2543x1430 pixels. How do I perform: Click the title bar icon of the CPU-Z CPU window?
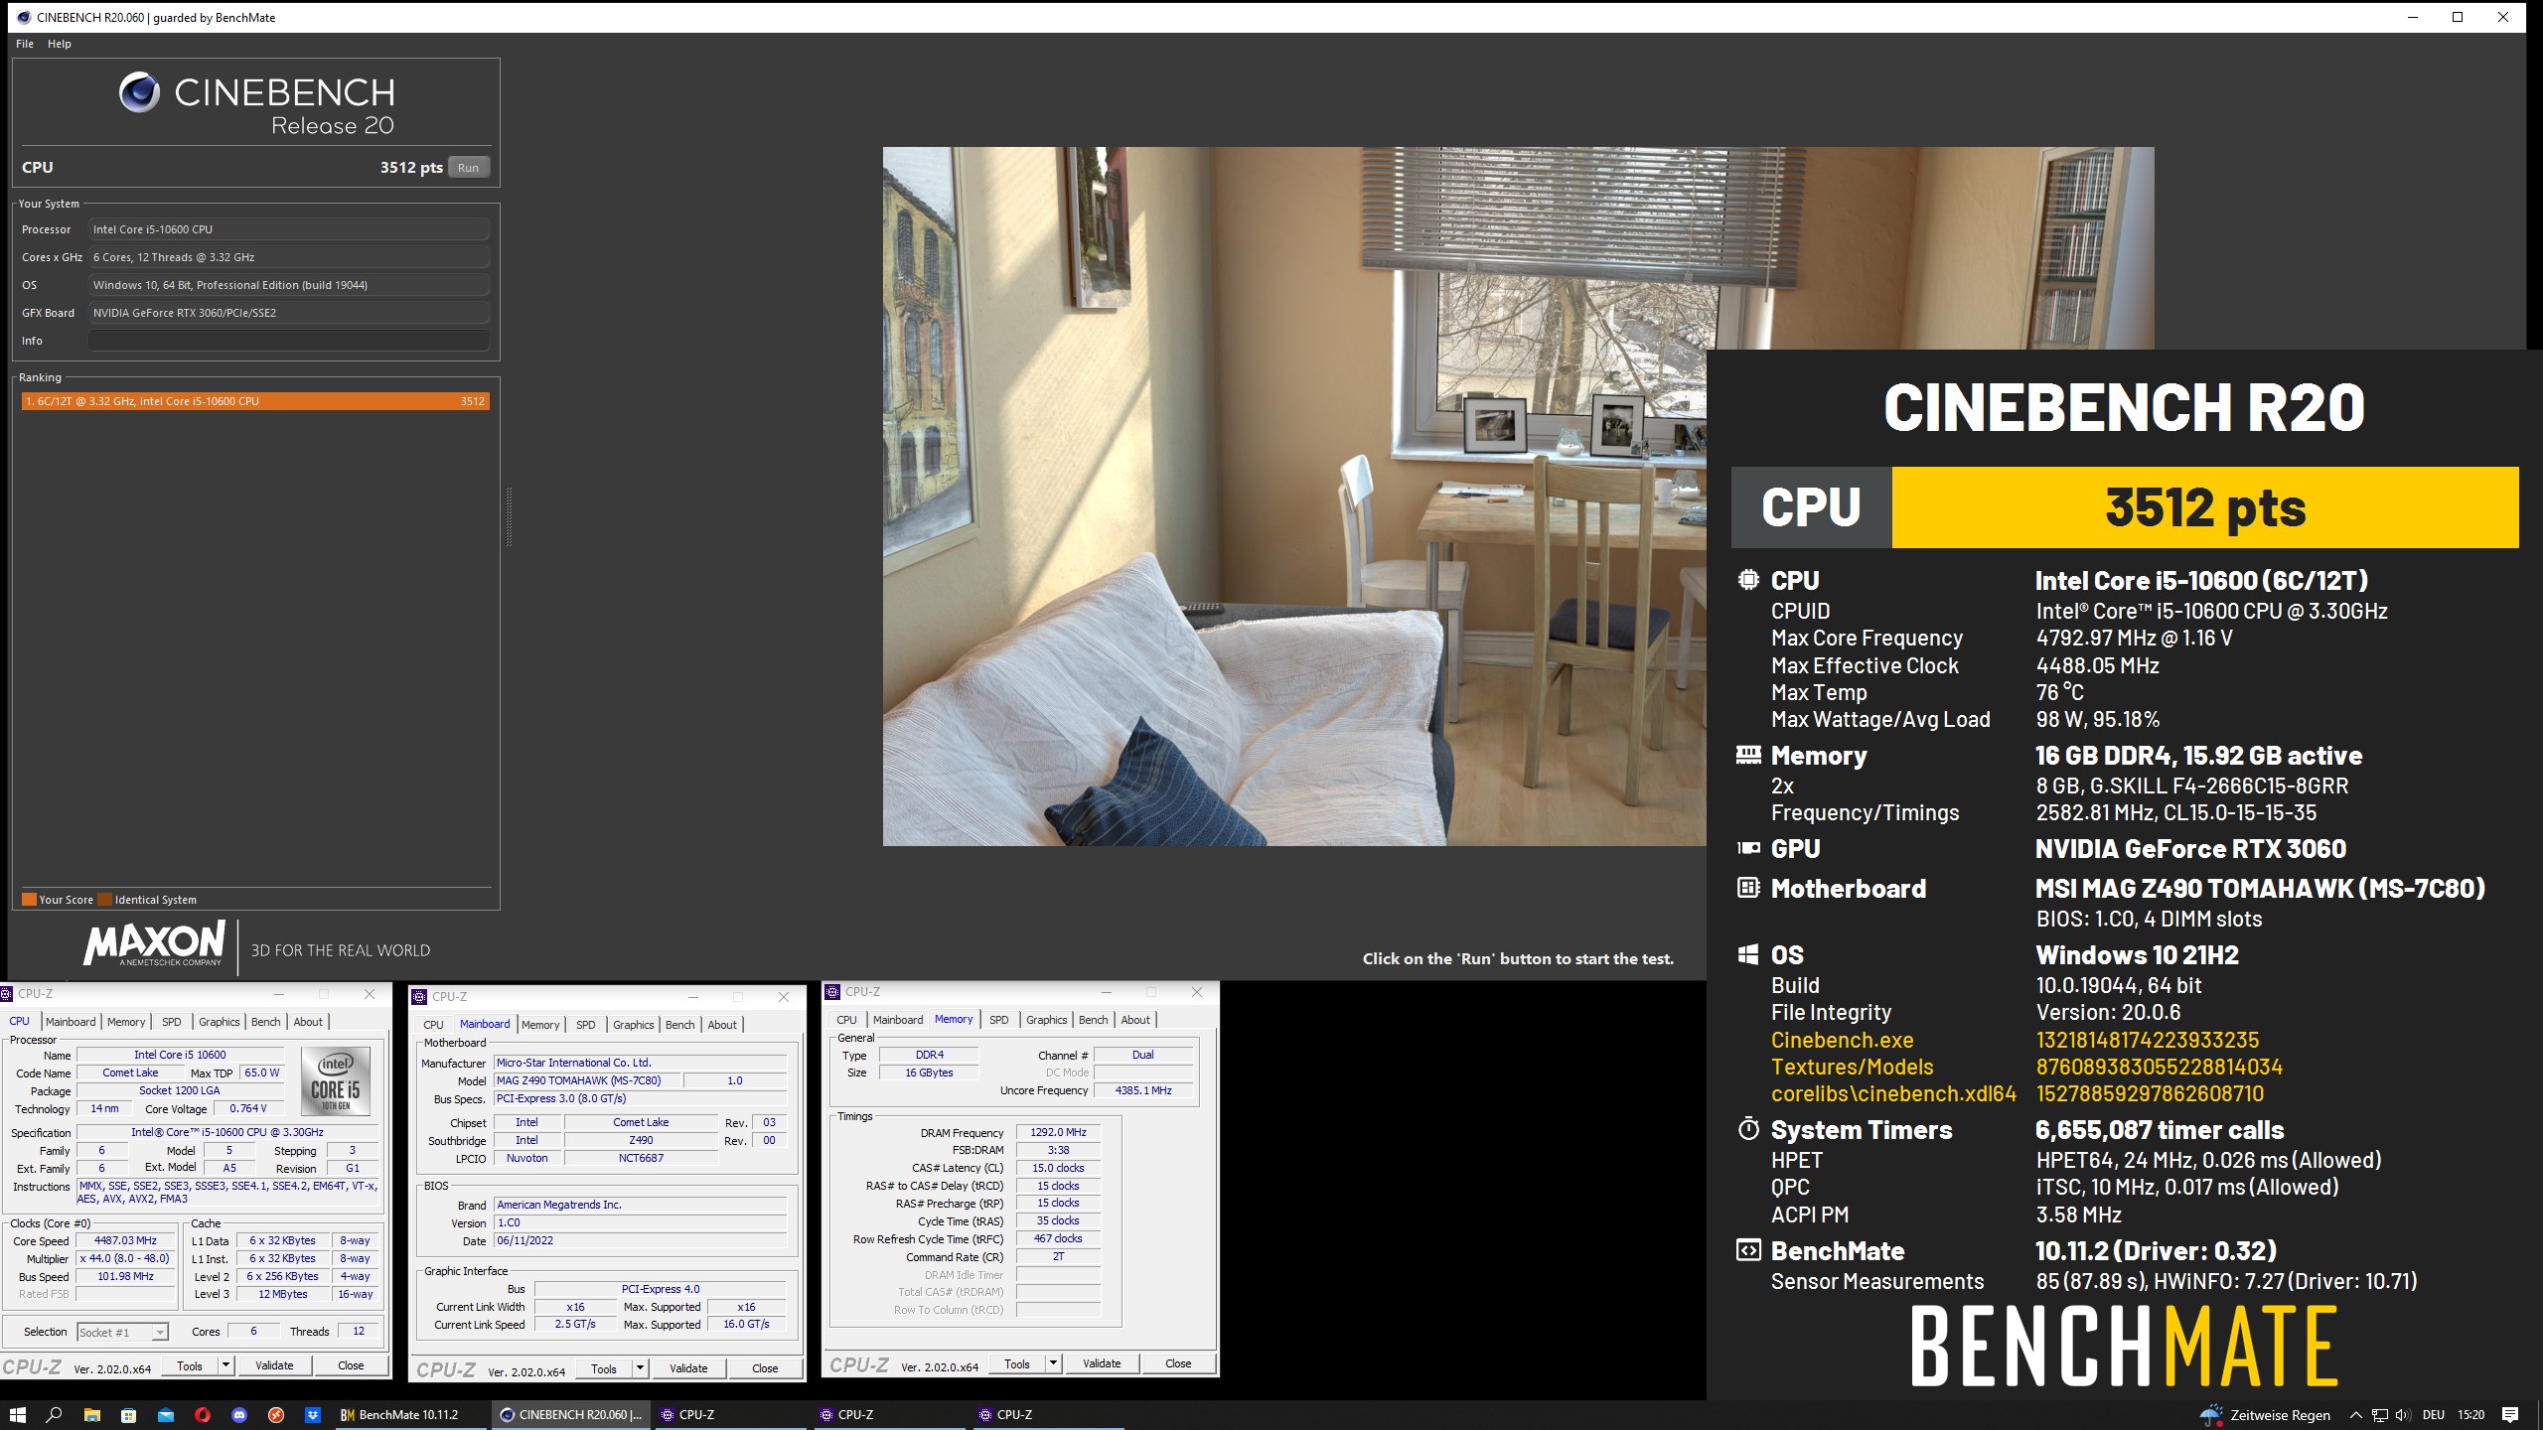(x=7, y=994)
